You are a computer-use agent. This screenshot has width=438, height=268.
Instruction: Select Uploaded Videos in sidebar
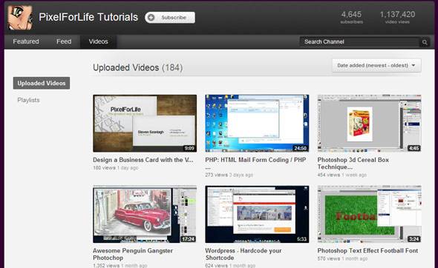pyautogui.click(x=42, y=83)
